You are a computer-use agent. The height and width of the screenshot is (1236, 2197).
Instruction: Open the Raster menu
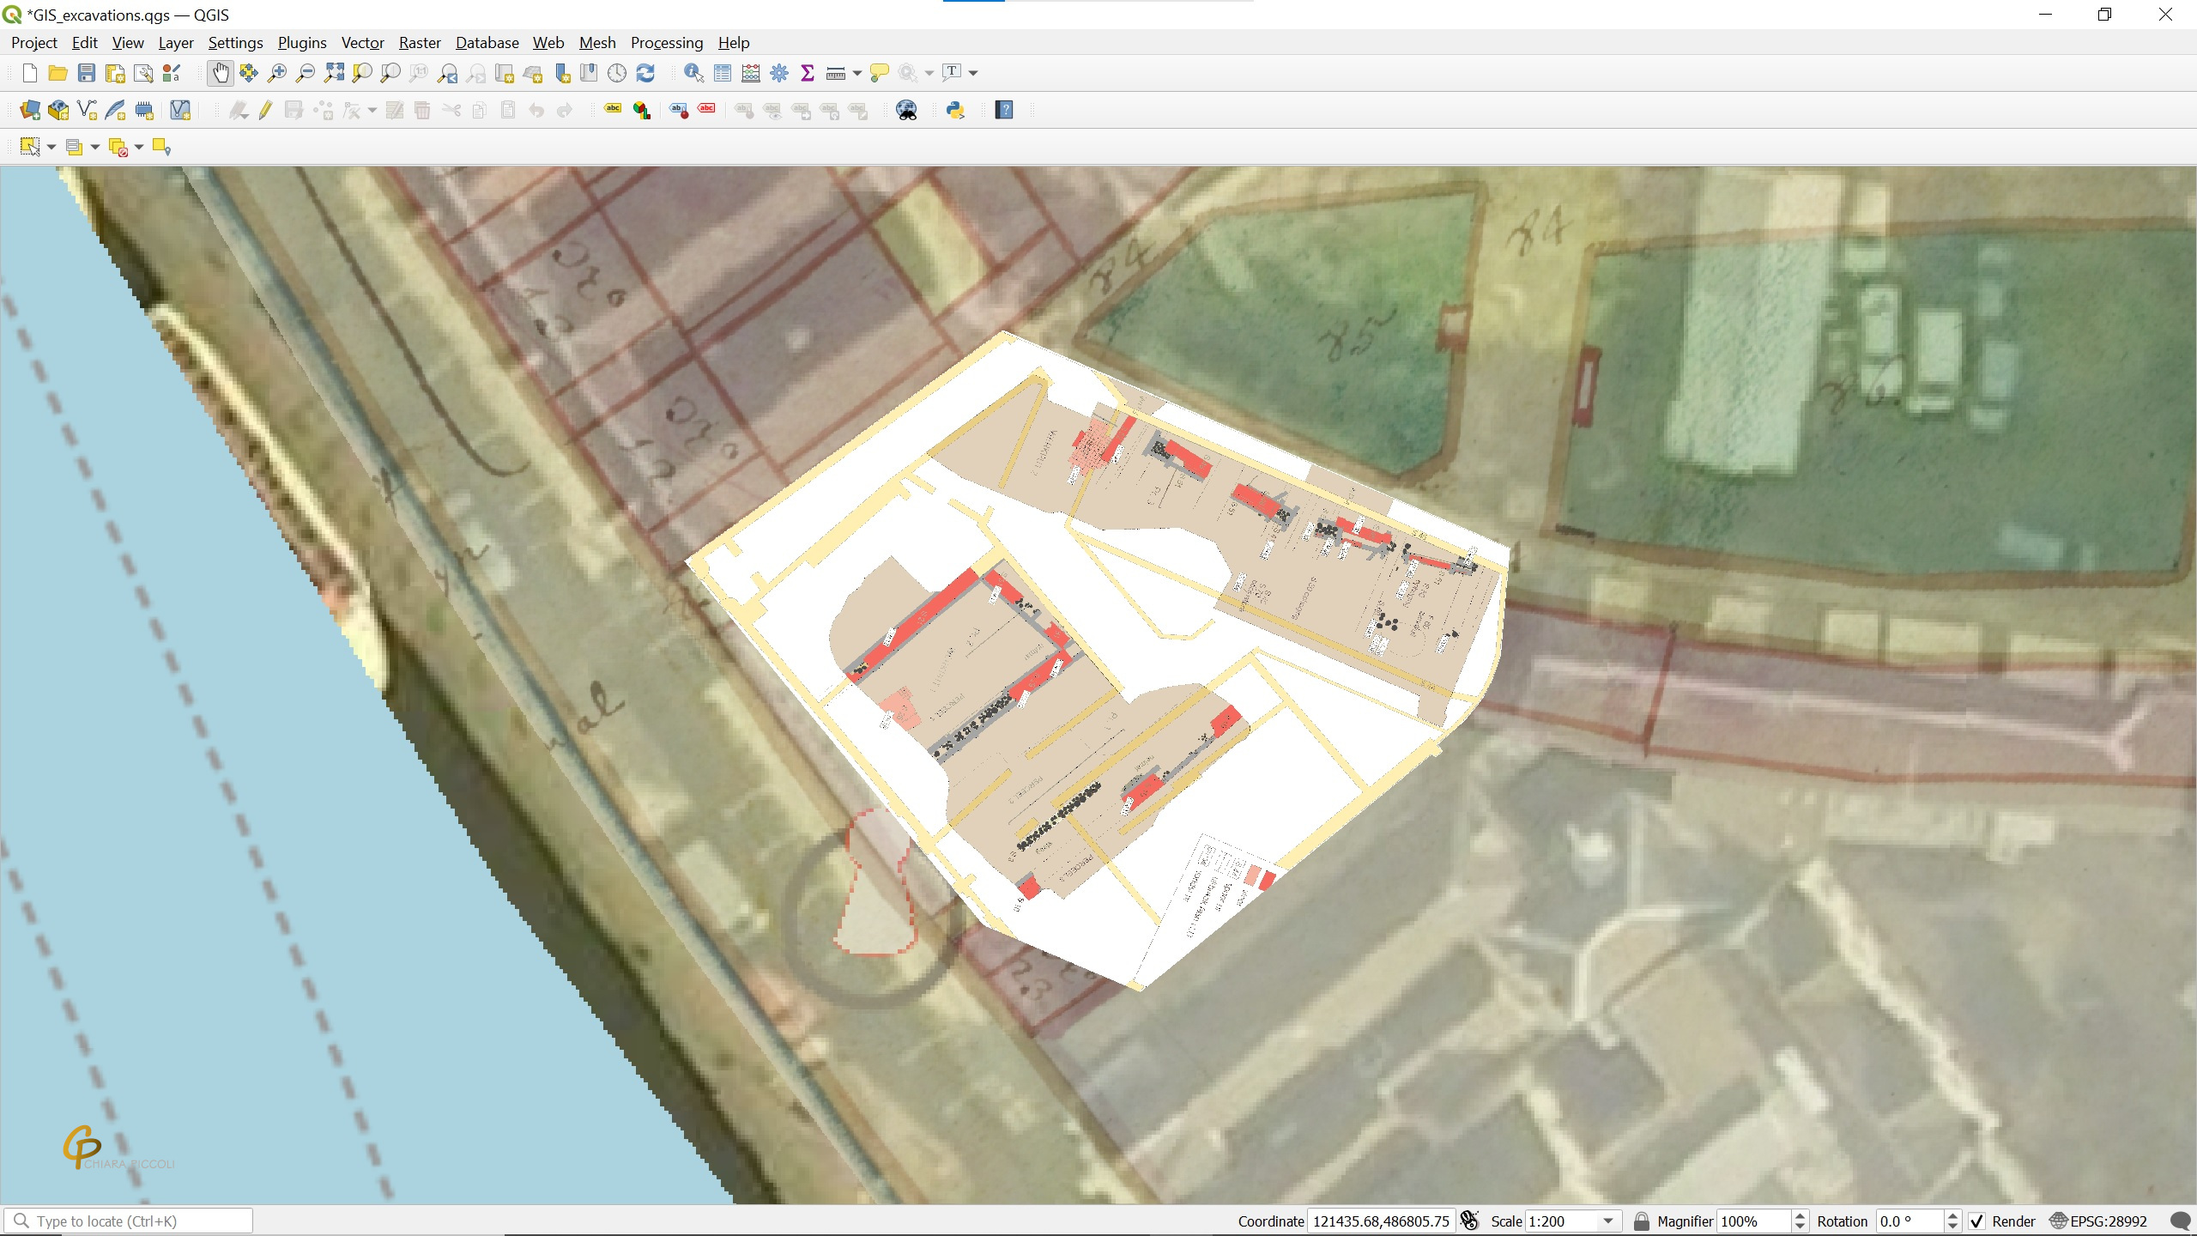coord(420,43)
